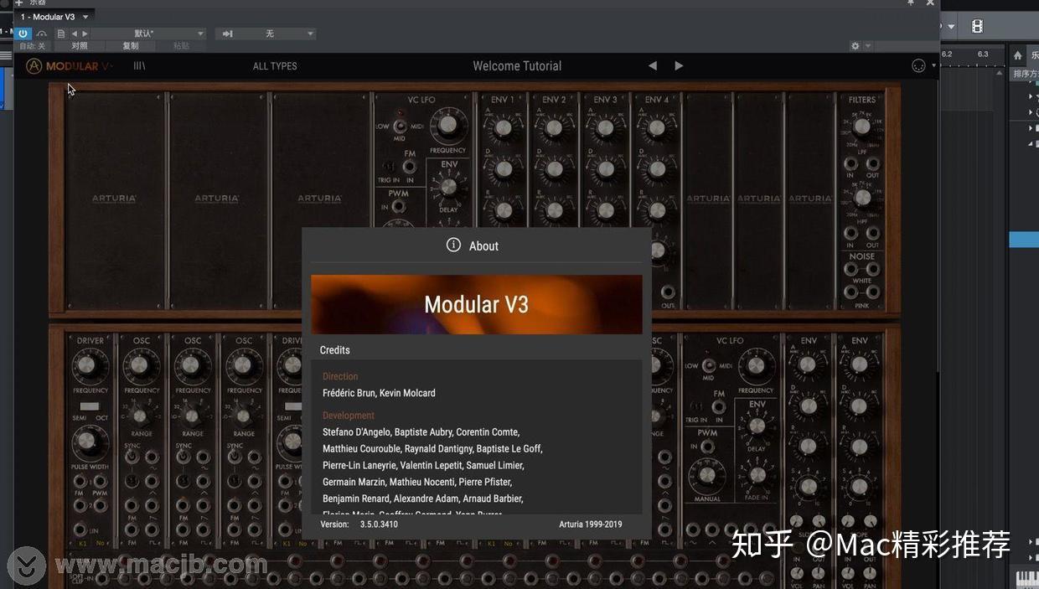Click the Arturia logo in the Modular V header
This screenshot has height=589, width=1039.
(34, 65)
